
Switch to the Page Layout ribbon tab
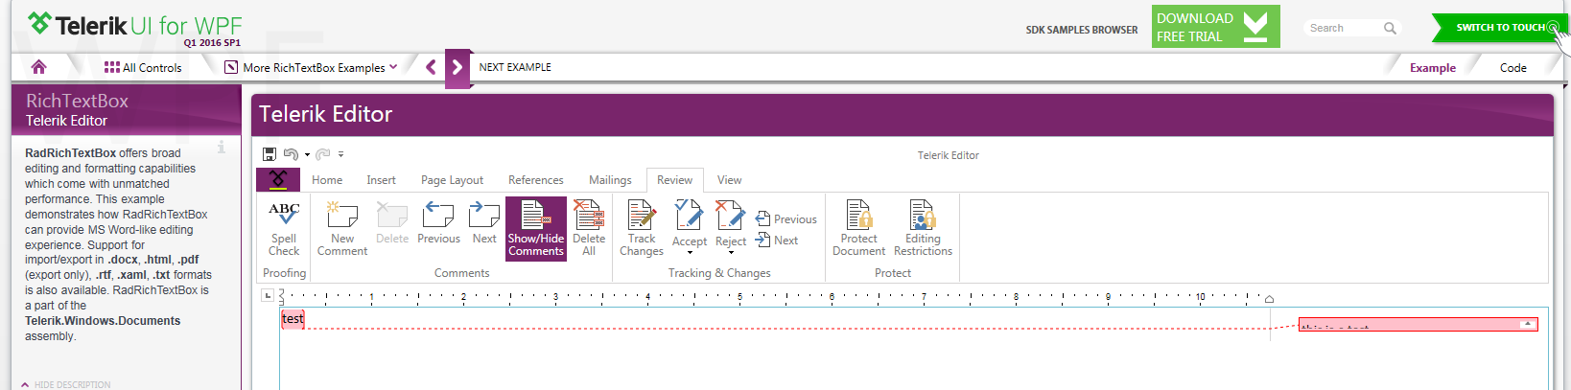click(452, 180)
